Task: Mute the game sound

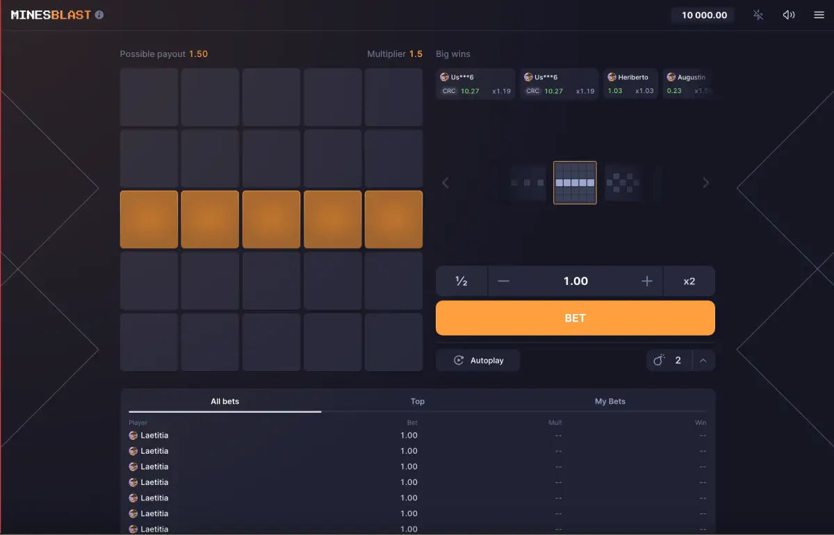Action: 789,15
